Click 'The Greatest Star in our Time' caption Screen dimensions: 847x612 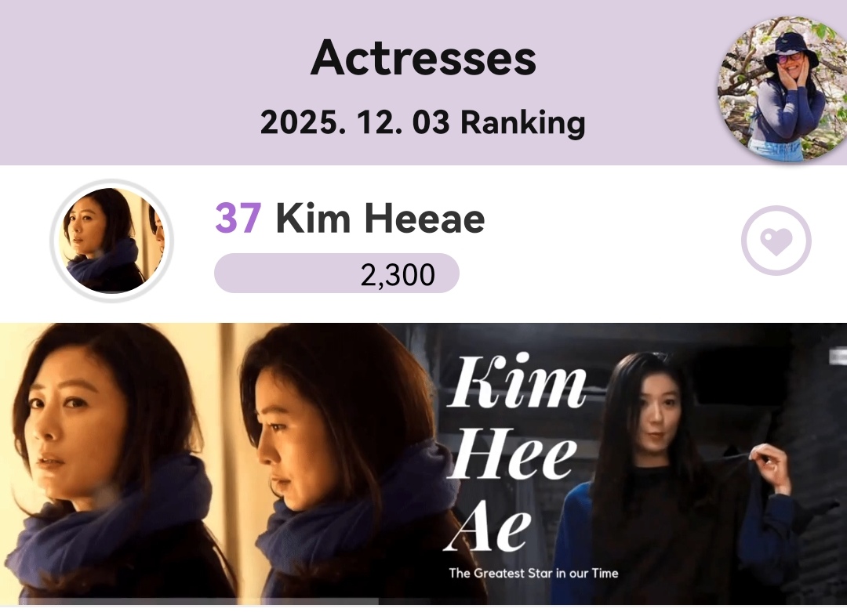tap(533, 573)
